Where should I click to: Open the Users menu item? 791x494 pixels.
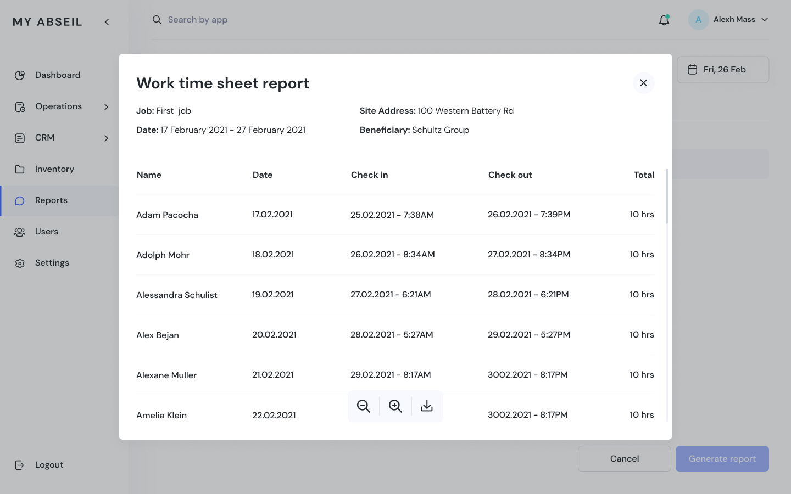[47, 232]
